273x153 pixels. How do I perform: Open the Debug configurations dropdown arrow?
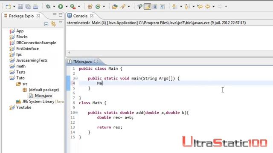pos(54,7)
